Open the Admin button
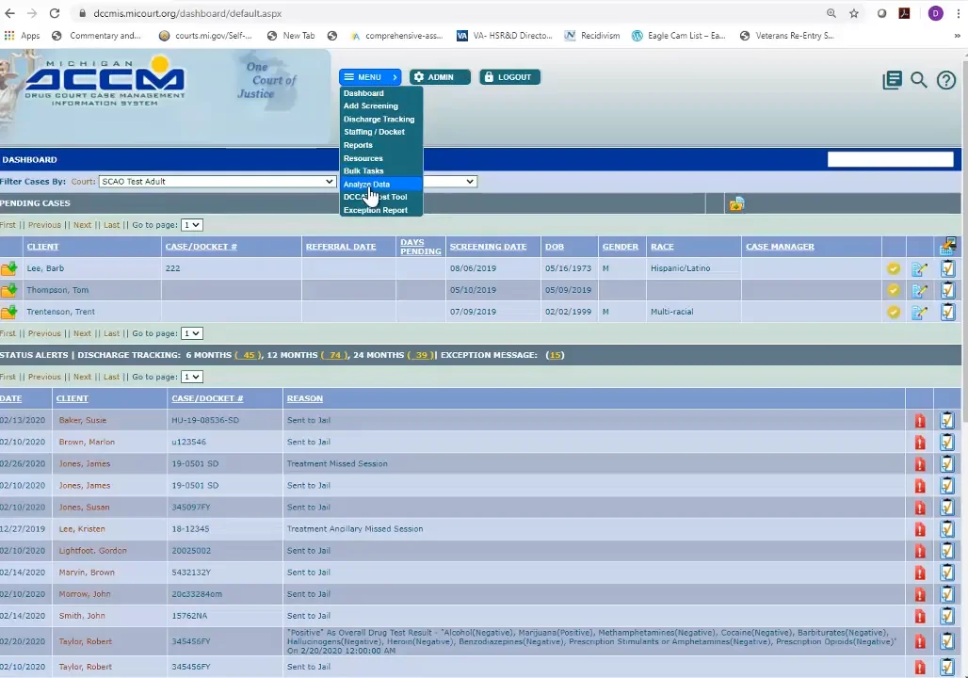The image size is (968, 678). click(439, 77)
